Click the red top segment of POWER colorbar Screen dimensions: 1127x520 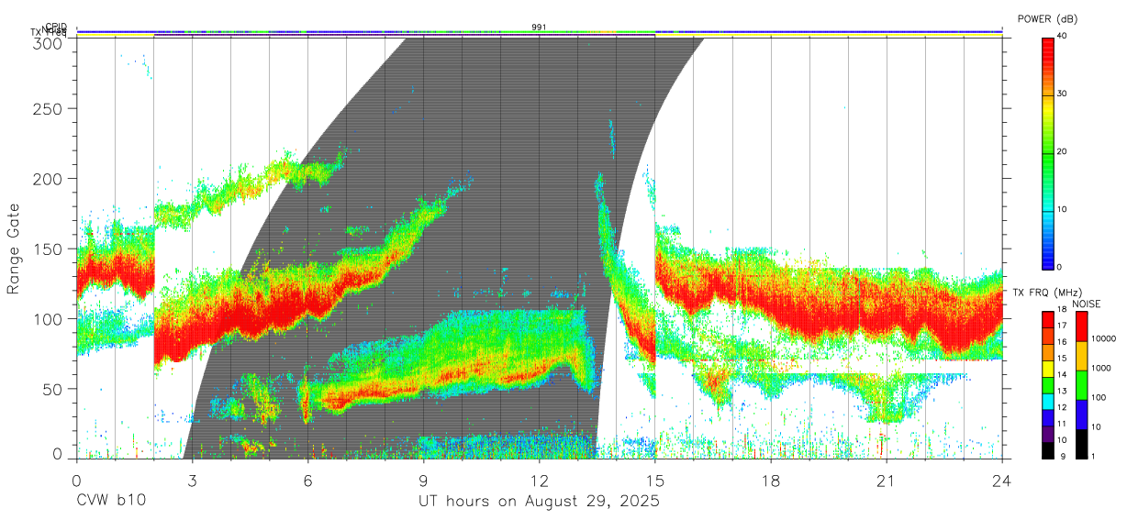point(1048,65)
